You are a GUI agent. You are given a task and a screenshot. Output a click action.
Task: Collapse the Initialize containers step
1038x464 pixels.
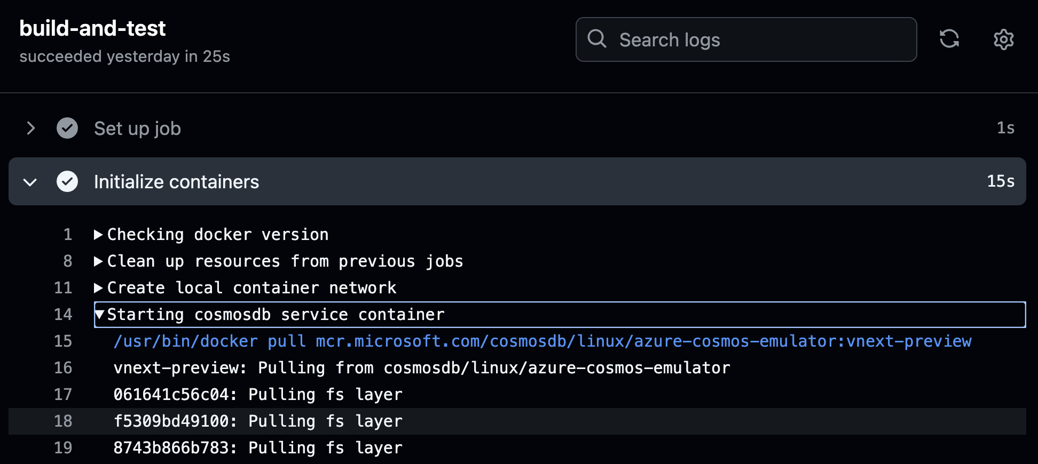pos(30,182)
